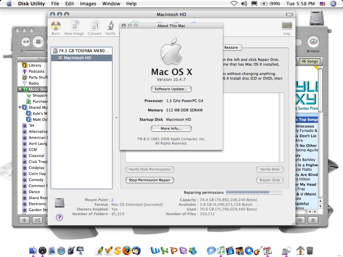This screenshot has width=343, height=257.
Task: Open Safari from the Dock
Action: (x=61, y=250)
